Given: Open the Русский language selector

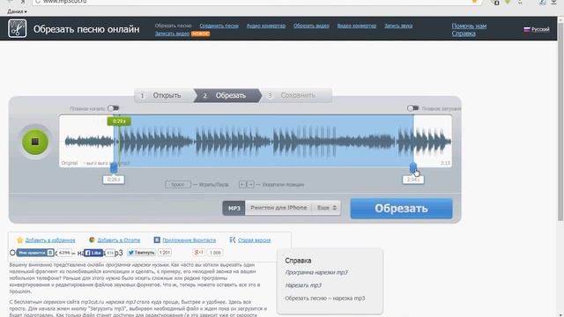Looking at the screenshot, I should coord(537,29).
